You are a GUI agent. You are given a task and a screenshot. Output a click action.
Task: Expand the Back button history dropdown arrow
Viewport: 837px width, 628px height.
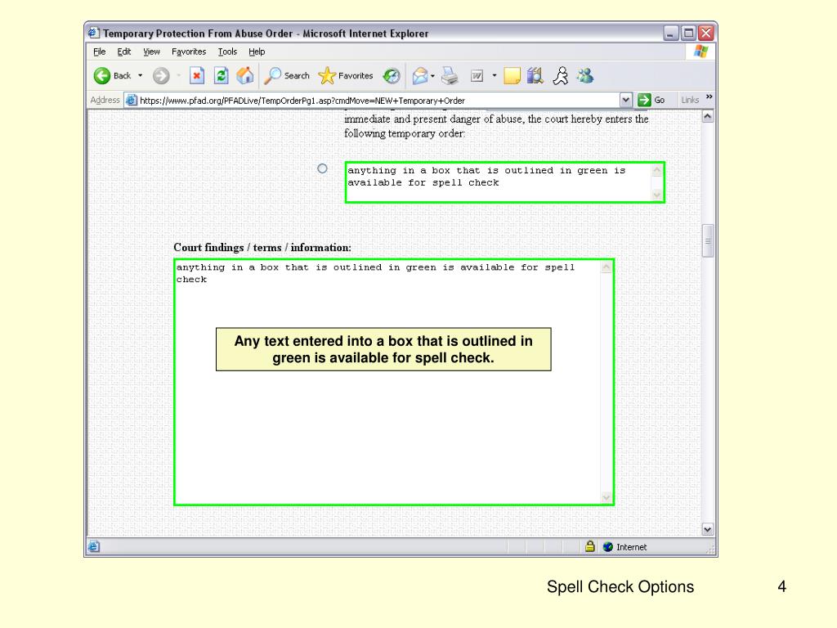pyautogui.click(x=140, y=76)
